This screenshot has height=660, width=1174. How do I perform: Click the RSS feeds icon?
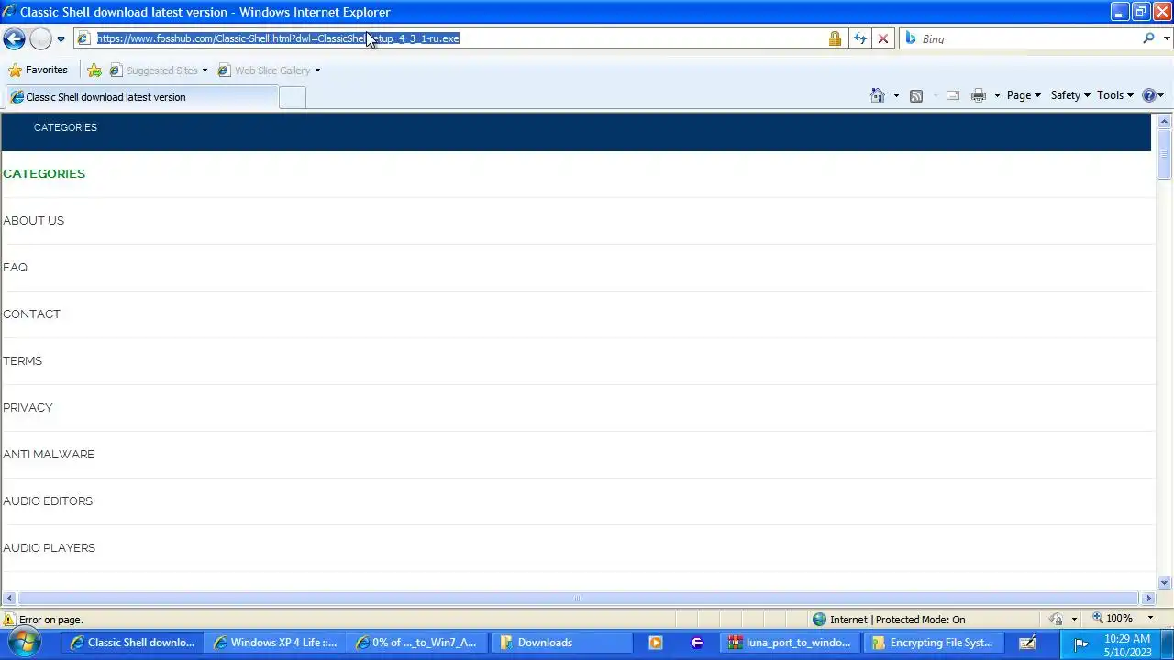(x=915, y=95)
